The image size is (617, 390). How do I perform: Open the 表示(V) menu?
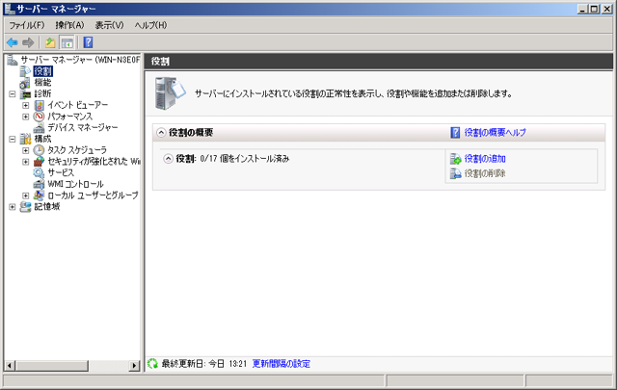point(109,25)
